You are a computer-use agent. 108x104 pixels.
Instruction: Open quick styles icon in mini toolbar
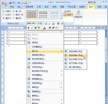pos(53,24)
